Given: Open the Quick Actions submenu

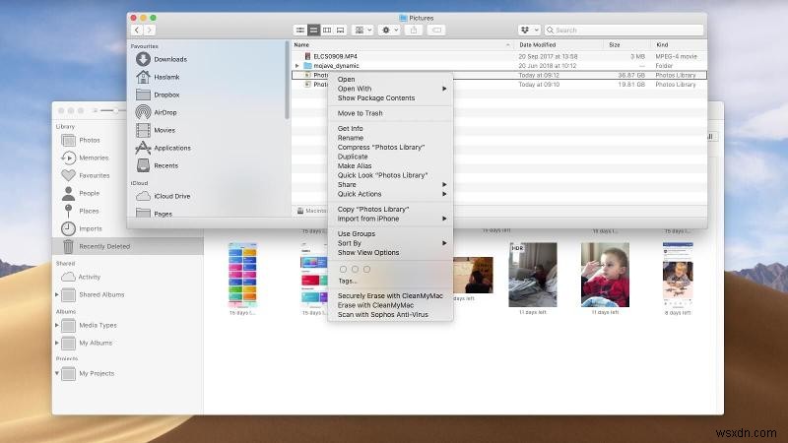Looking at the screenshot, I should pos(390,194).
